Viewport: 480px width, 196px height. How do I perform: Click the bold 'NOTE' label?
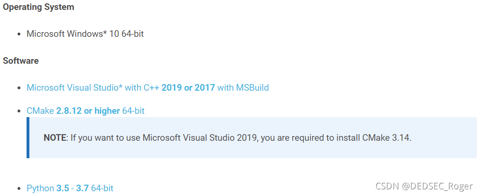click(x=55, y=138)
